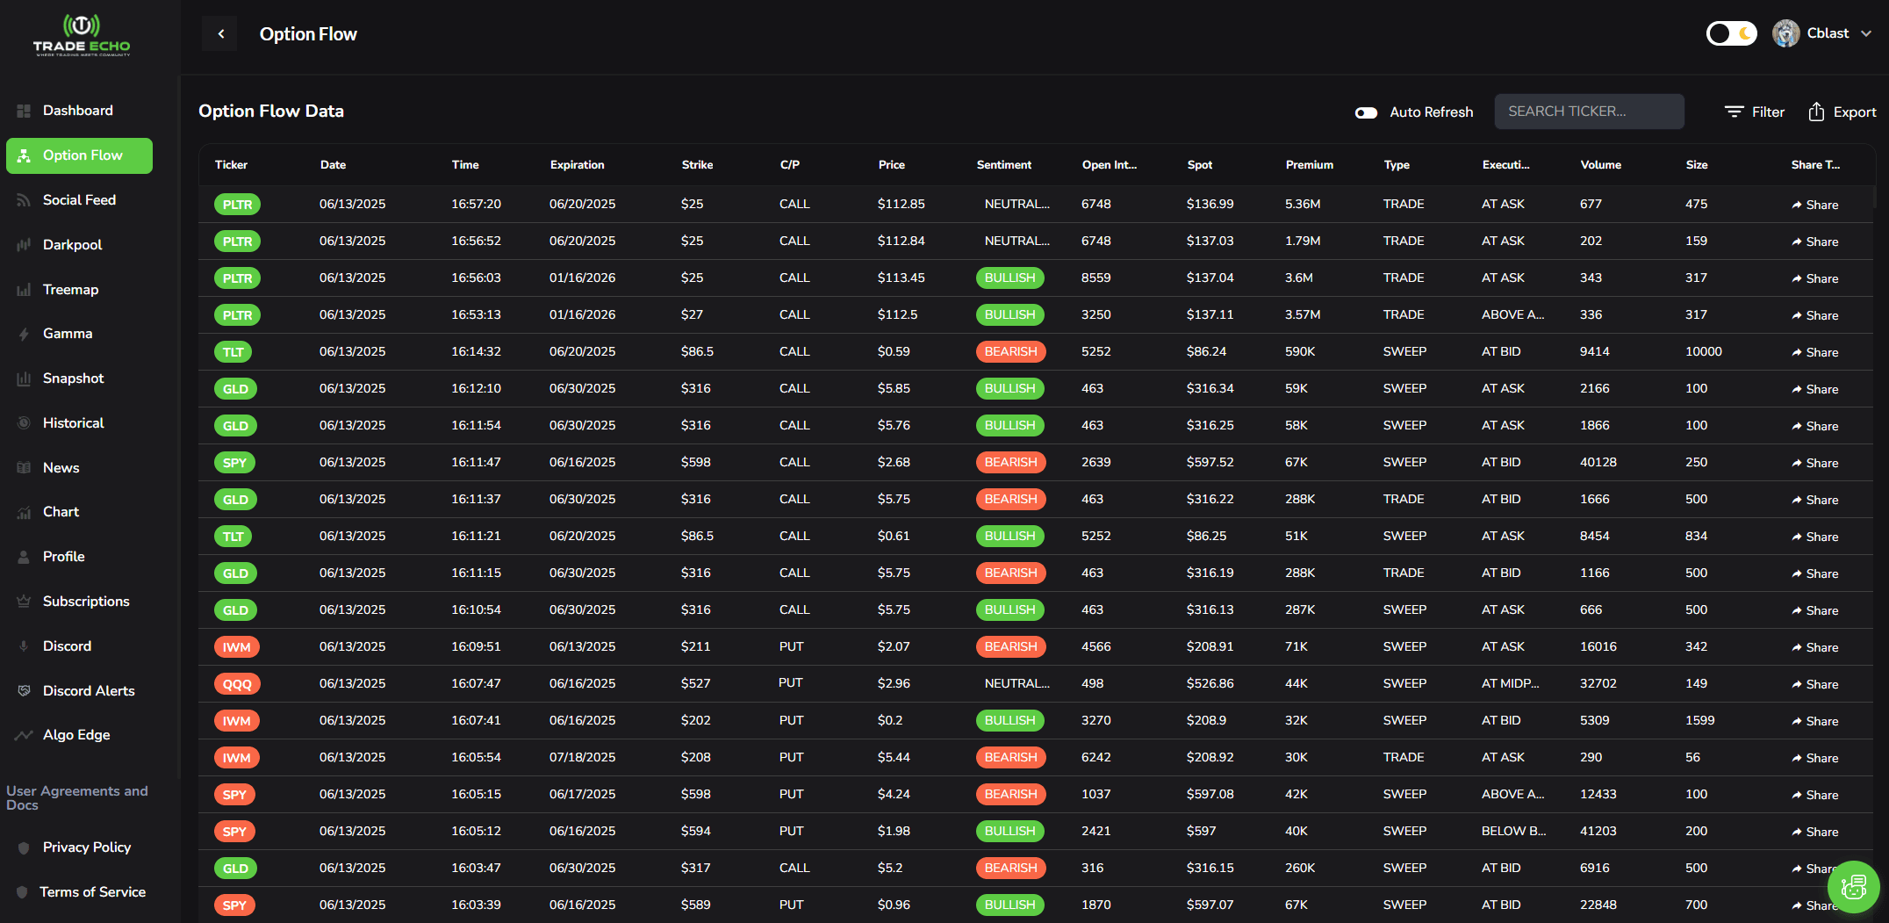Click the Ticker column header
The width and height of the screenshot is (1889, 923).
[231, 165]
